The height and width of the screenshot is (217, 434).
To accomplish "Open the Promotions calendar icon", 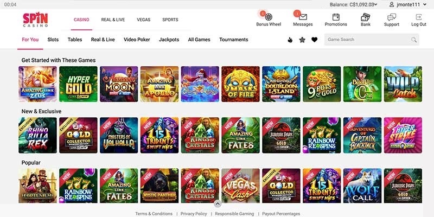I will (336, 17).
